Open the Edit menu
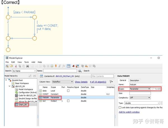 point(13,62)
